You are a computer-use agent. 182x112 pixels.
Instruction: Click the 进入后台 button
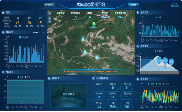pos(175,5)
